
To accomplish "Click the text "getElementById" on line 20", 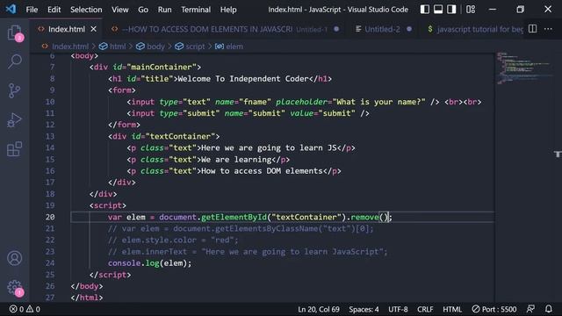I will point(234,217).
